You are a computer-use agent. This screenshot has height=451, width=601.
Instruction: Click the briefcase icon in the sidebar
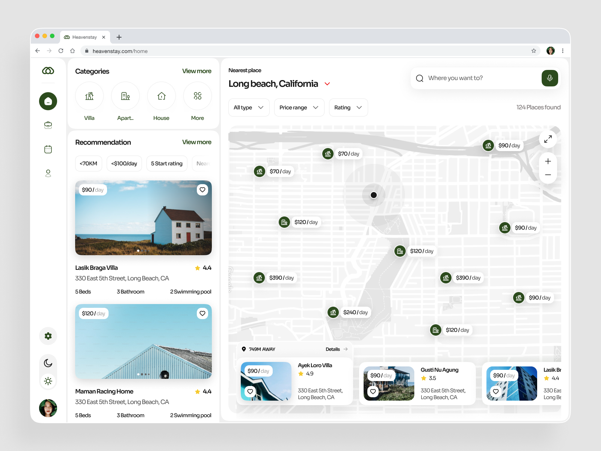tap(48, 125)
